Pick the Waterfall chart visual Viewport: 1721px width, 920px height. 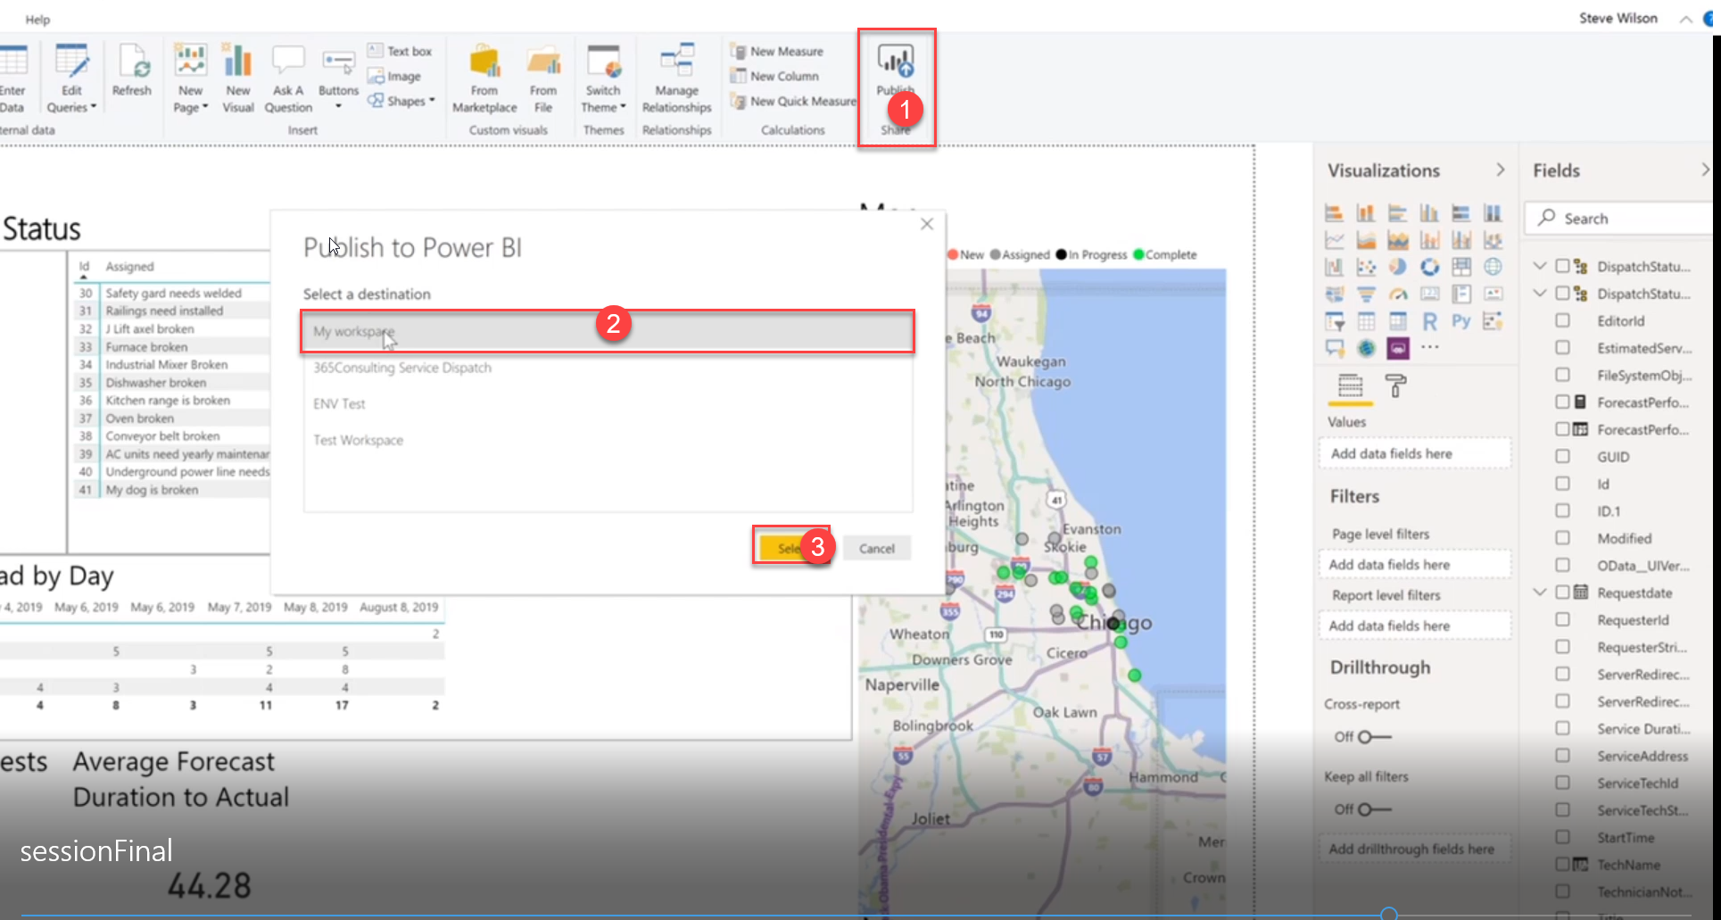[1334, 267]
